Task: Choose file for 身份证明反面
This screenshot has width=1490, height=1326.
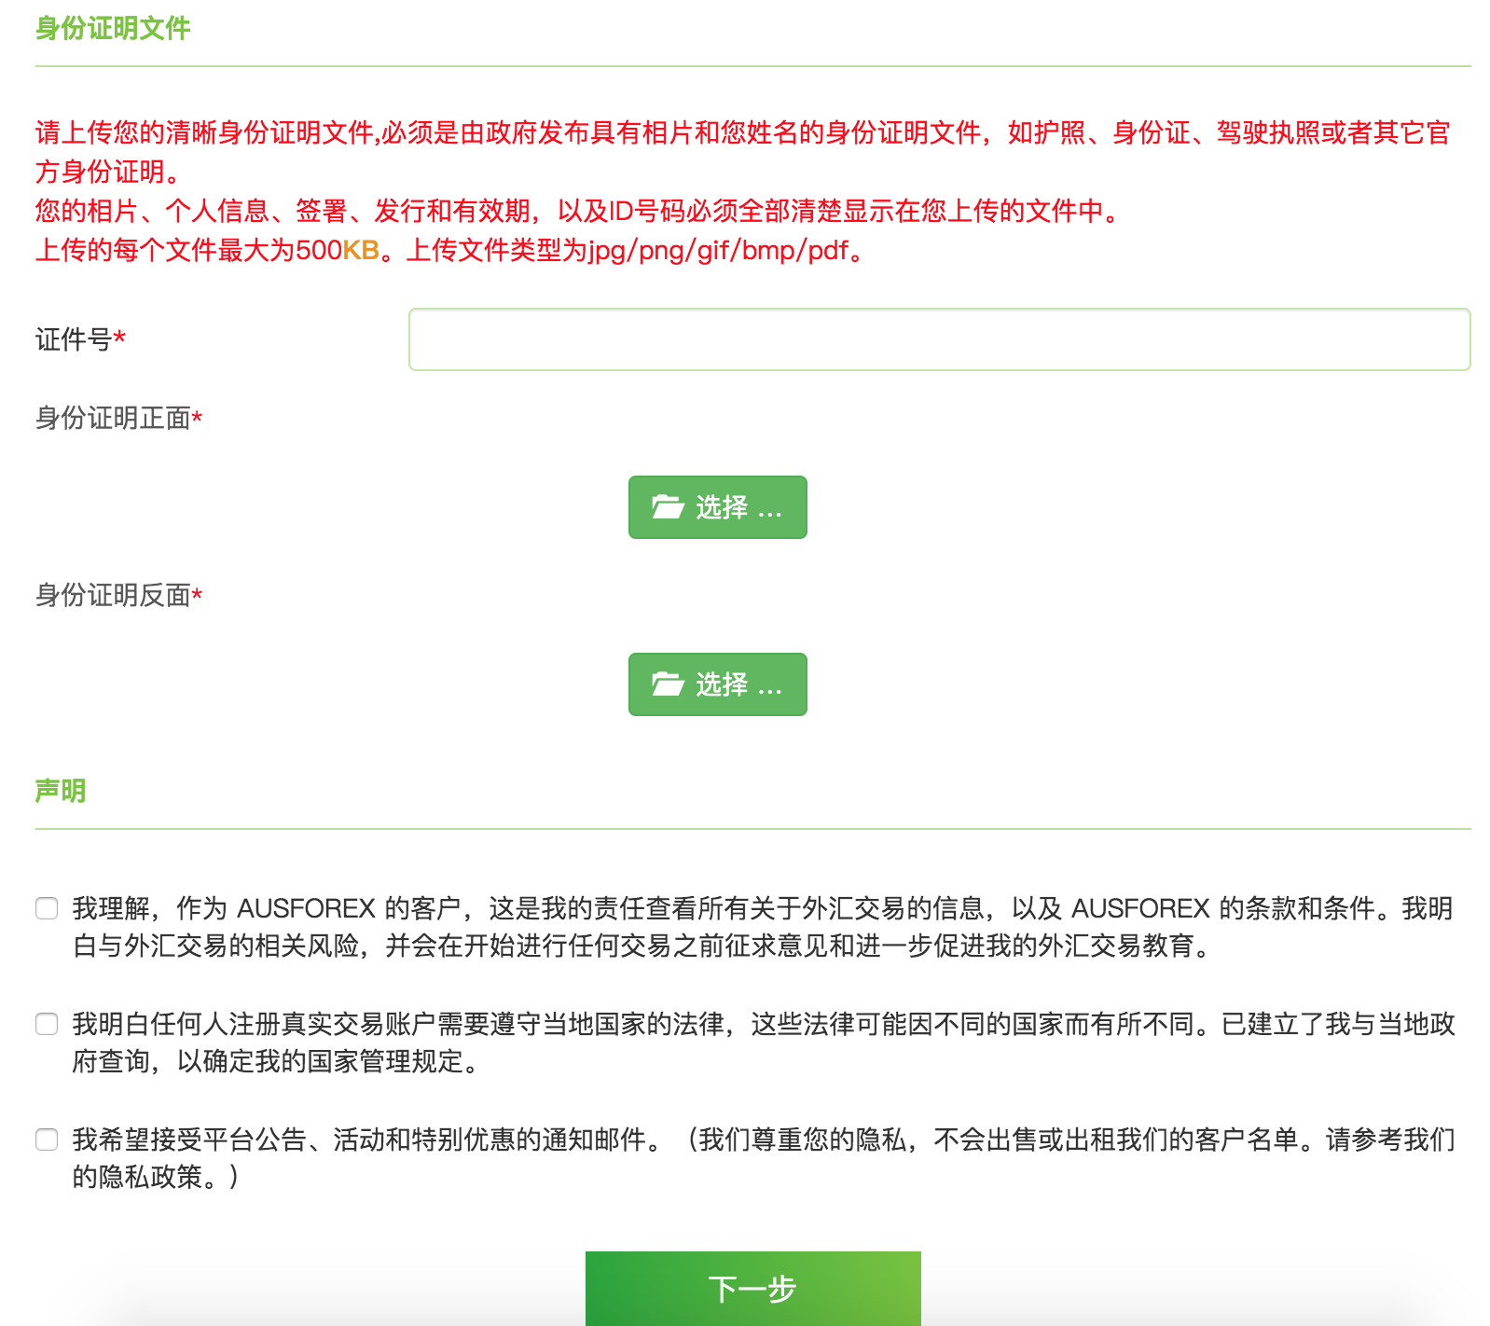Action: [717, 684]
